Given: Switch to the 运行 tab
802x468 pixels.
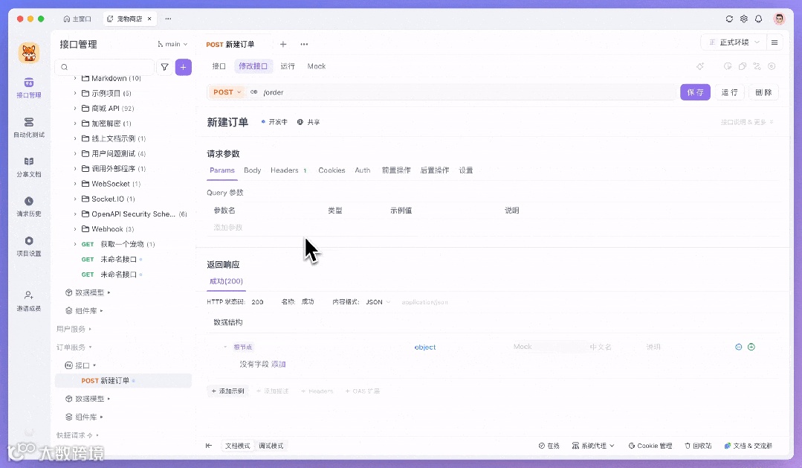Looking at the screenshot, I should [x=288, y=66].
